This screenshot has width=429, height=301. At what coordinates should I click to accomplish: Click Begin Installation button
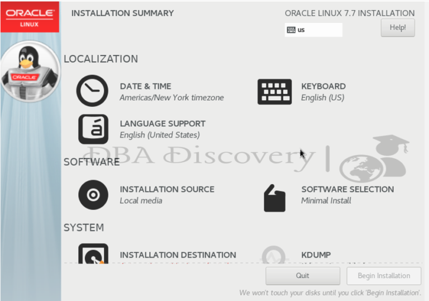384,276
